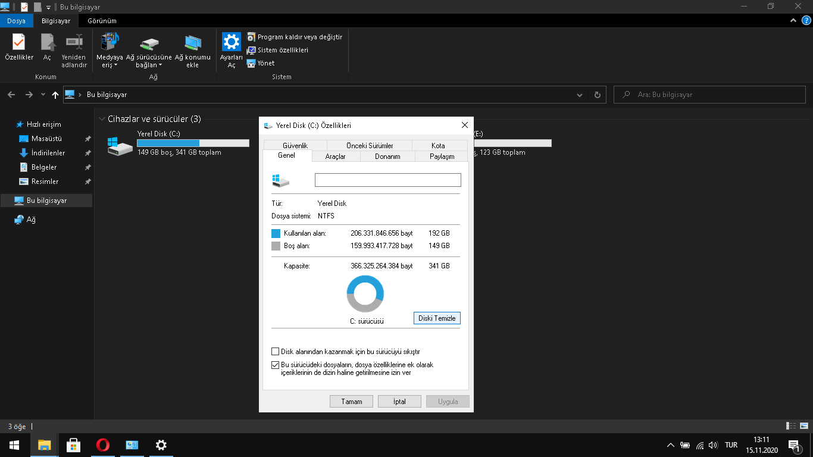Open Belgeler in the navigation pane
Image resolution: width=813 pixels, height=457 pixels.
click(44, 167)
